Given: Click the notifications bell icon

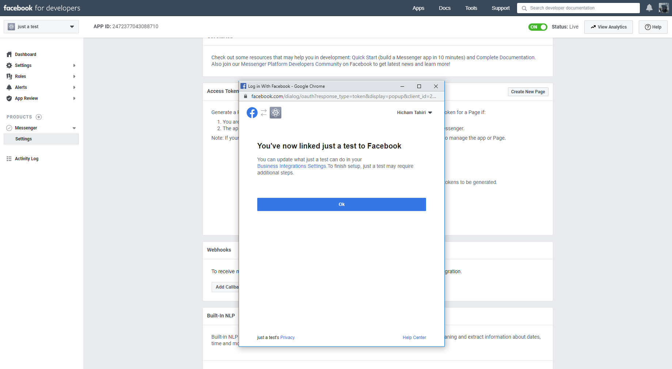Looking at the screenshot, I should (x=649, y=8).
